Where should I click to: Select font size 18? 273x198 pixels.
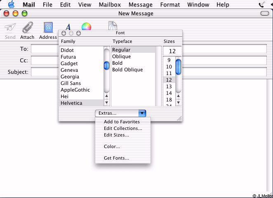click(x=169, y=100)
